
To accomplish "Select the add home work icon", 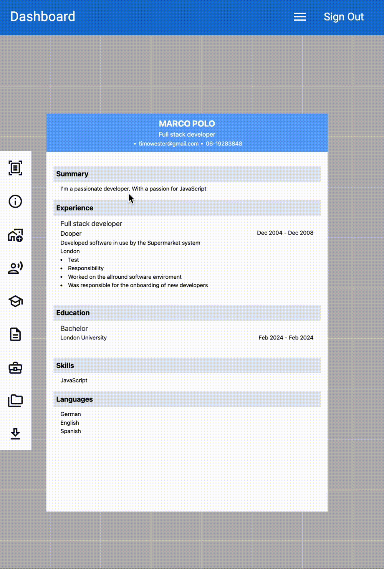I will pos(15,235).
